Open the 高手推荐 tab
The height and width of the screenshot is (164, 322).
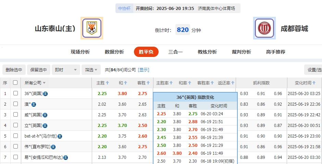click(x=275, y=52)
